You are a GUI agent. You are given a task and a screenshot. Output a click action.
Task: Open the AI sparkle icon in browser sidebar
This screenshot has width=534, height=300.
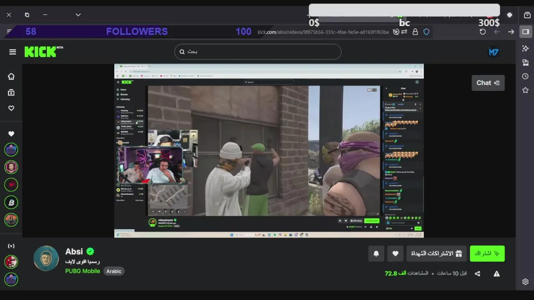pyautogui.click(x=526, y=49)
